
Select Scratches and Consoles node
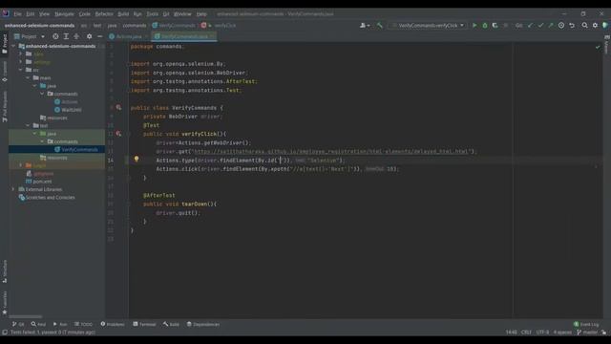coord(47,198)
